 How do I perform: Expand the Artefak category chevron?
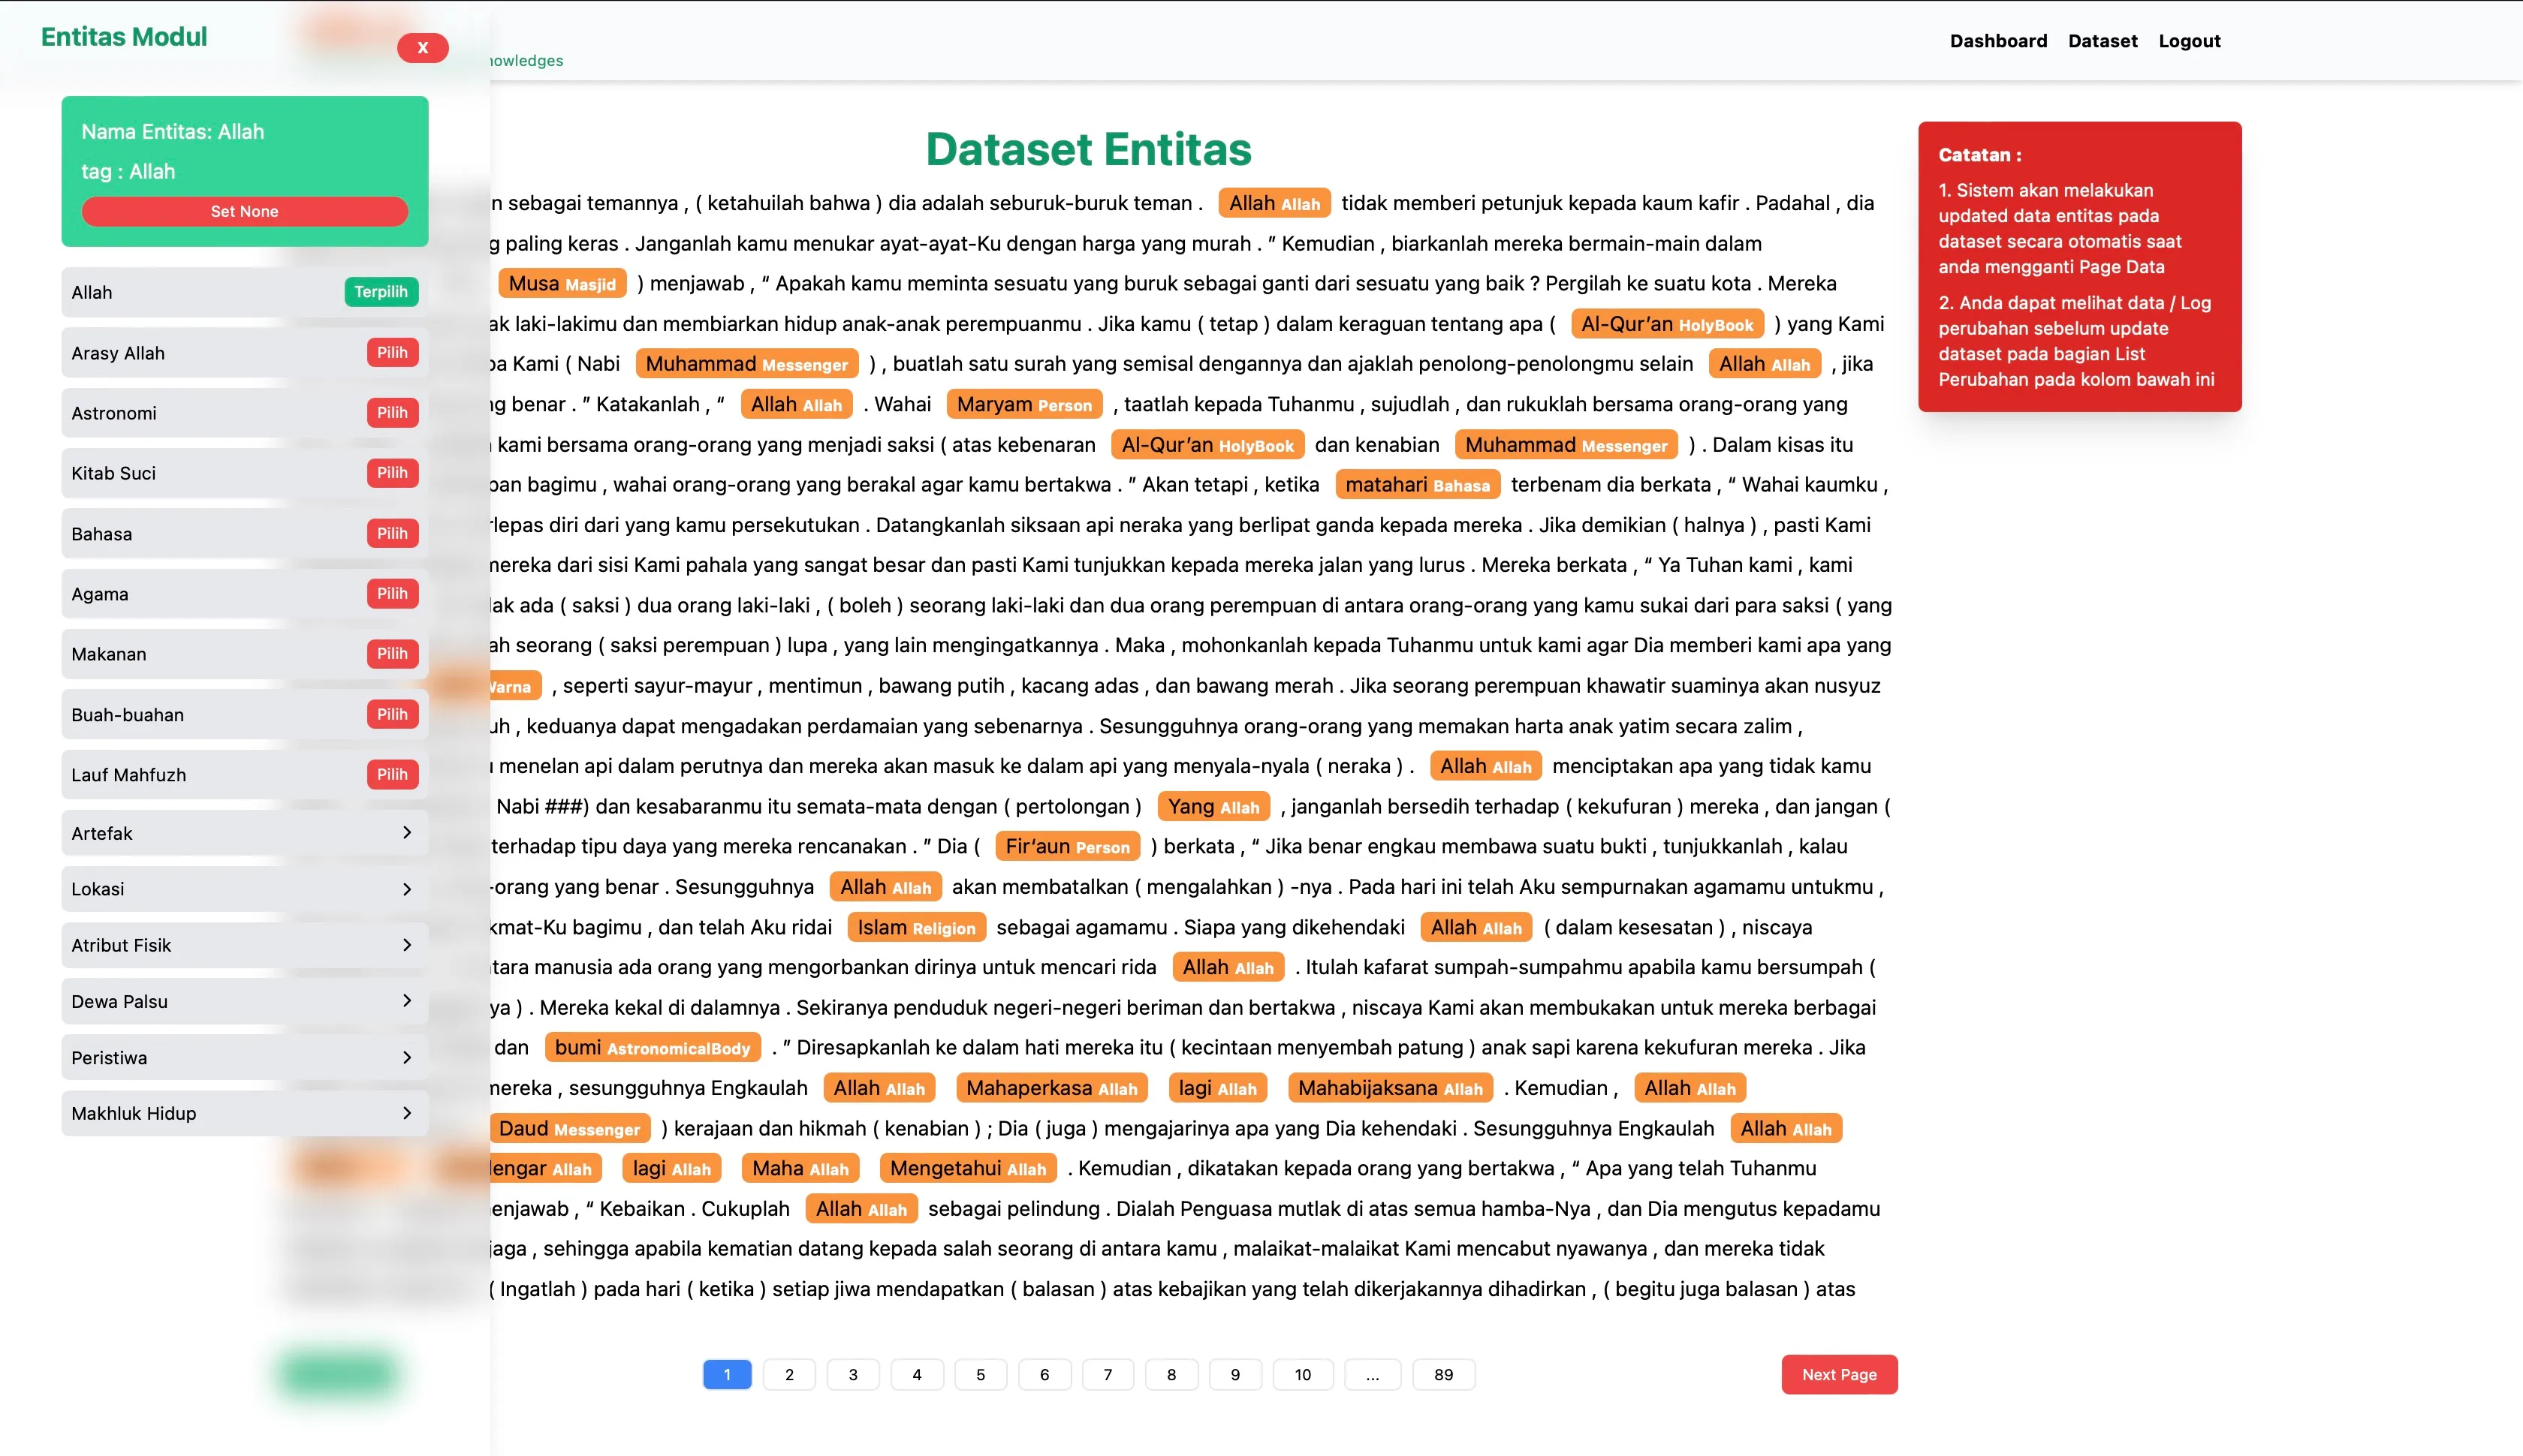click(x=406, y=833)
